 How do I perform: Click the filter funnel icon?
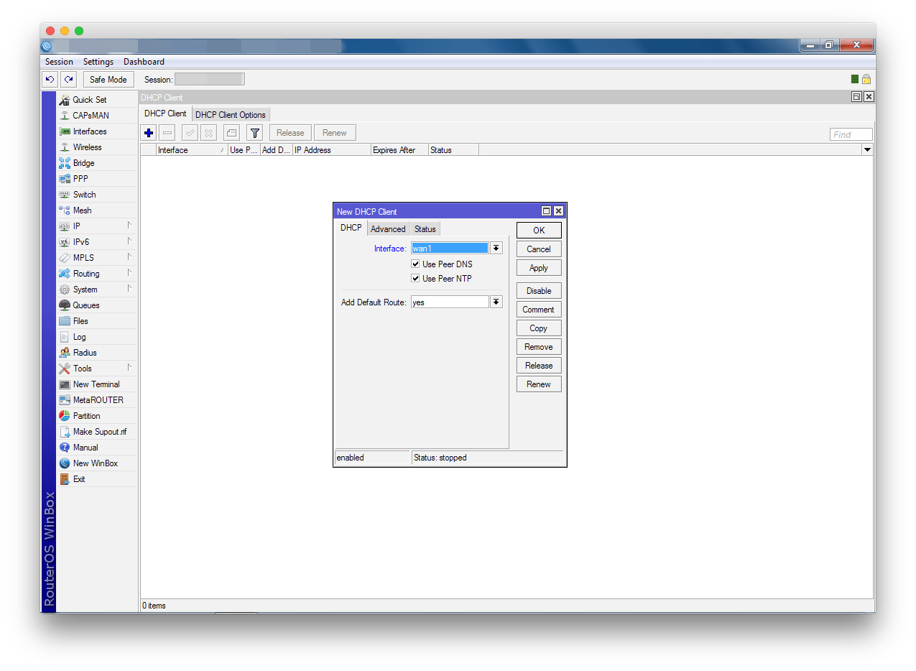coord(254,133)
